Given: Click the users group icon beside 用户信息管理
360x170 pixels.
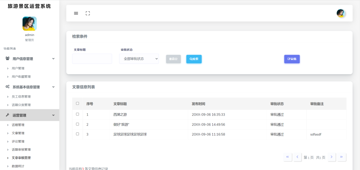Looking at the screenshot, I should pos(8,59).
